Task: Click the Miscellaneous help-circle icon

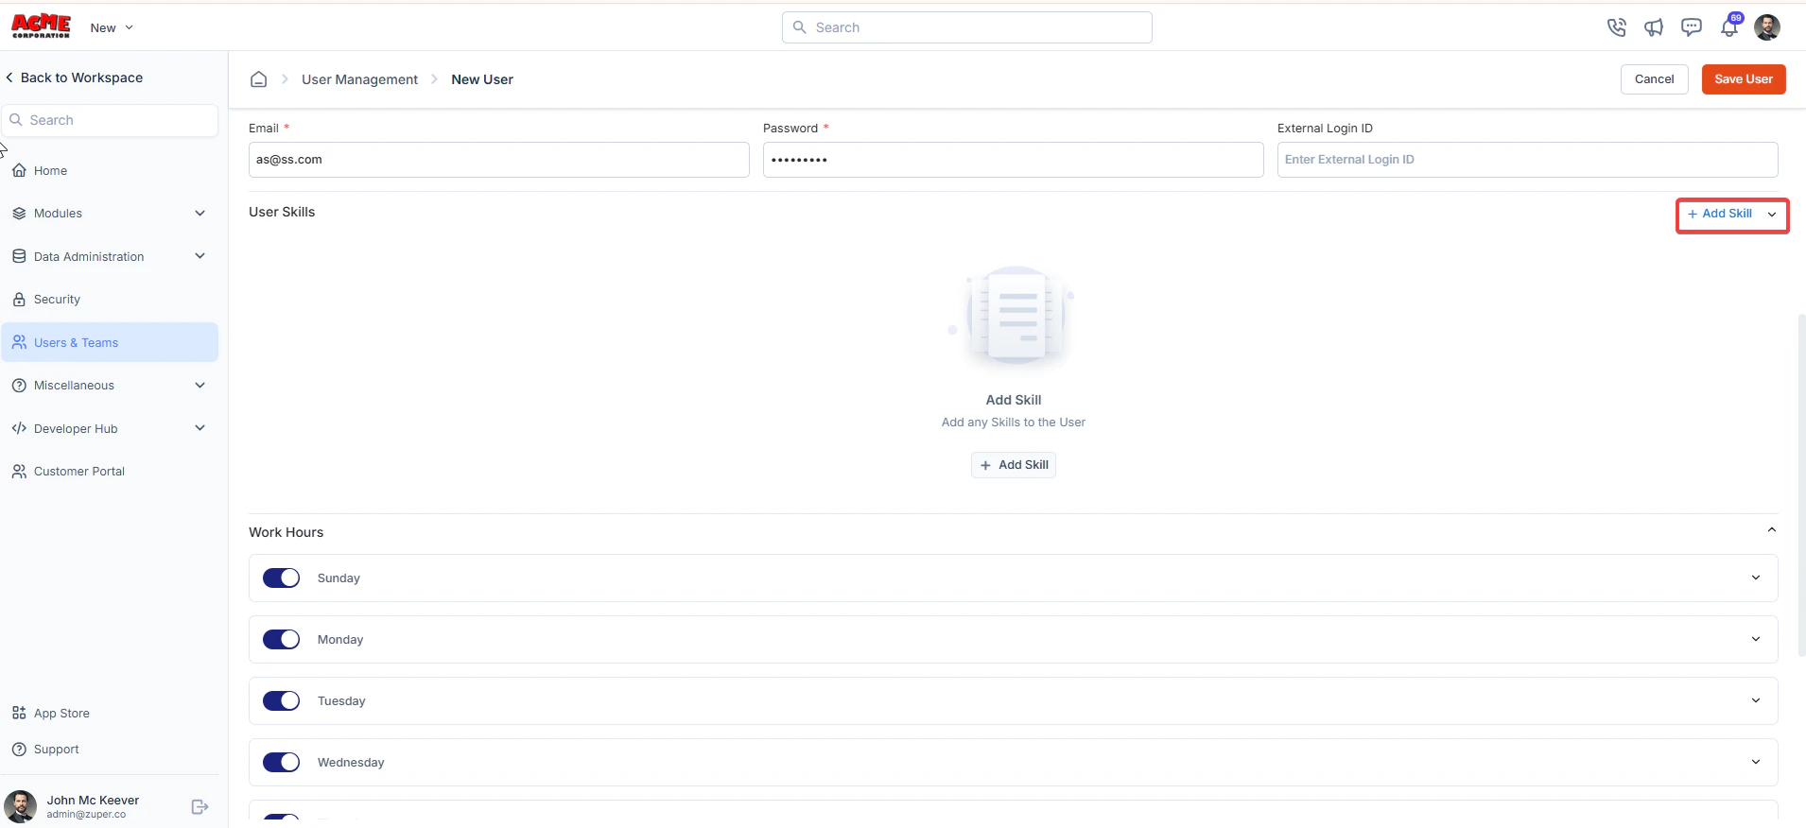Action: pos(19,385)
